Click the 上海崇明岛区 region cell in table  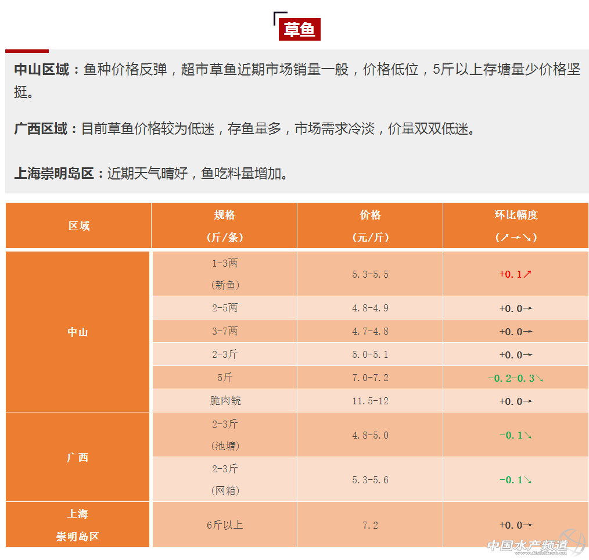pyautogui.click(x=78, y=525)
